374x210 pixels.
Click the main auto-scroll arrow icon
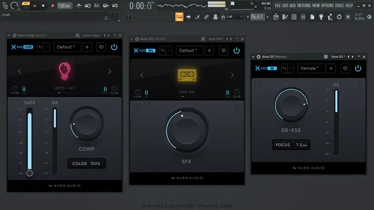(188, 17)
